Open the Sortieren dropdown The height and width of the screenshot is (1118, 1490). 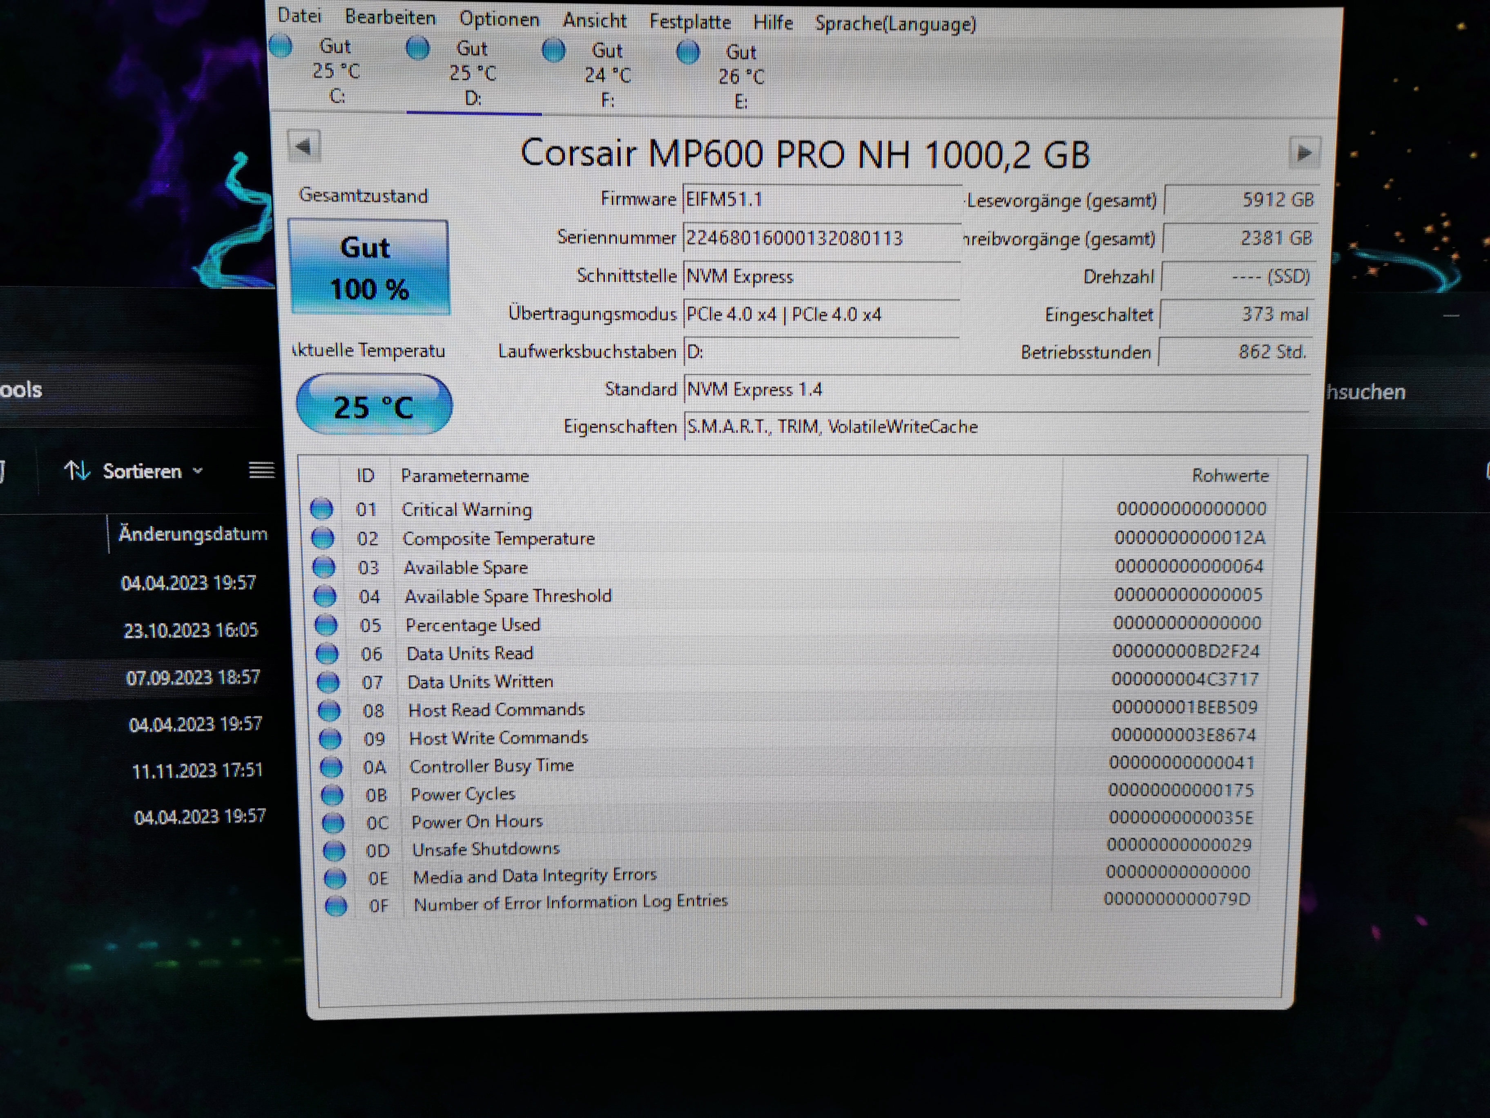(x=135, y=470)
